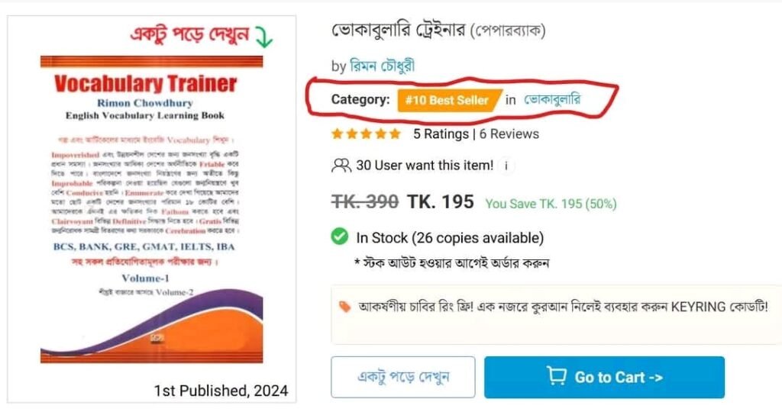Click the একটু পড়ে দেখুন outlined button

coord(403,377)
